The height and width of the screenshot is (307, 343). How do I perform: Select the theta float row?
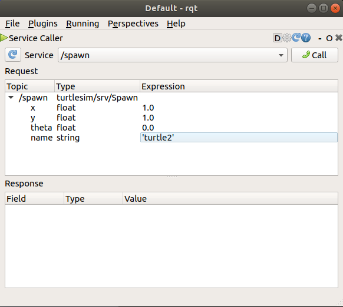pyautogui.click(x=171, y=128)
